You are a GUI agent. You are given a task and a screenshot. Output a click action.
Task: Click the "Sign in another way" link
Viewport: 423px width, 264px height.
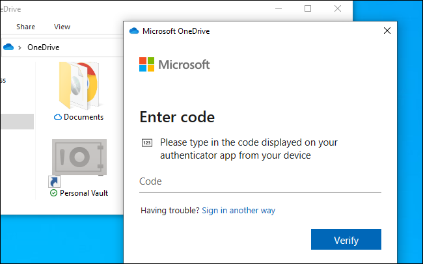[238, 211]
